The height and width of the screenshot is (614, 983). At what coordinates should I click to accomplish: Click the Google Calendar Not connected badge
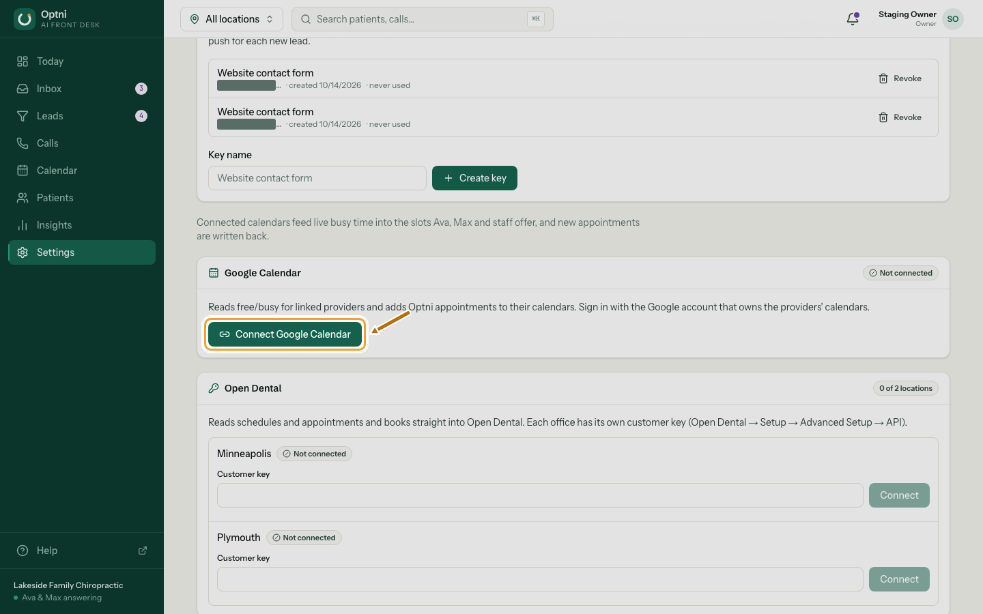pos(900,273)
